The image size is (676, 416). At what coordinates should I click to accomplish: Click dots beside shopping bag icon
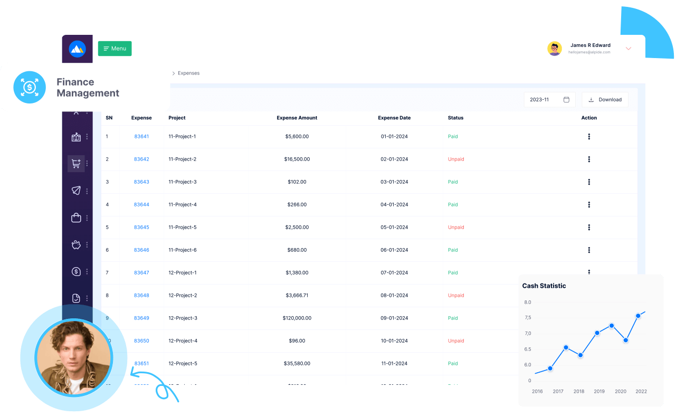pos(87,218)
